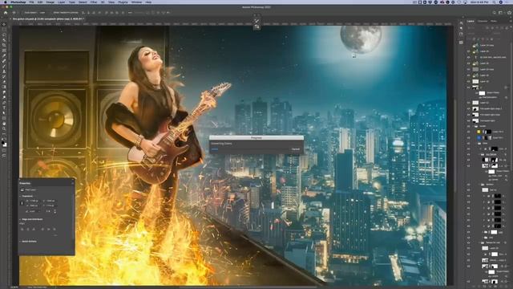Open top collapsed panel icon beside Layers
This screenshot has height=289, width=513.
point(461,23)
